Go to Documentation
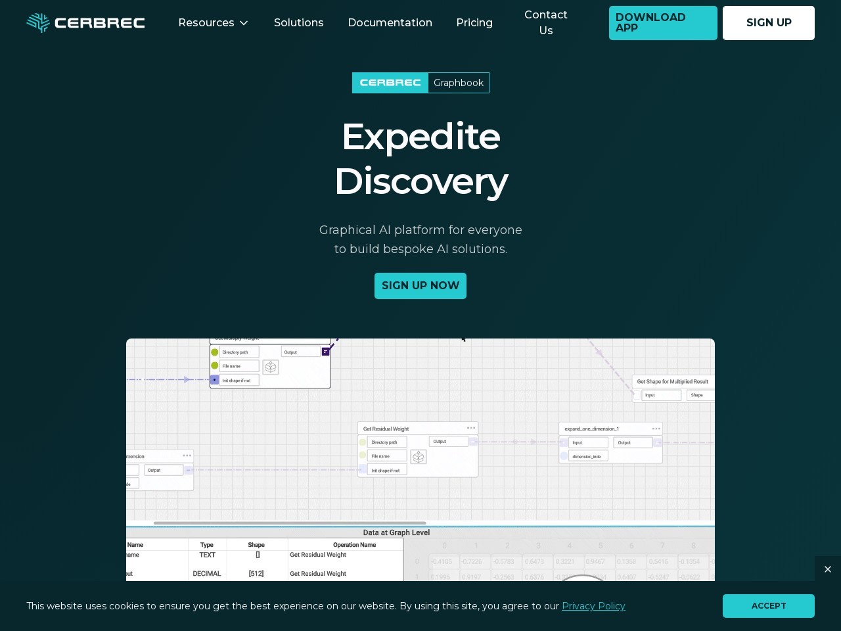Viewport: 841px width, 631px height. 390,22
